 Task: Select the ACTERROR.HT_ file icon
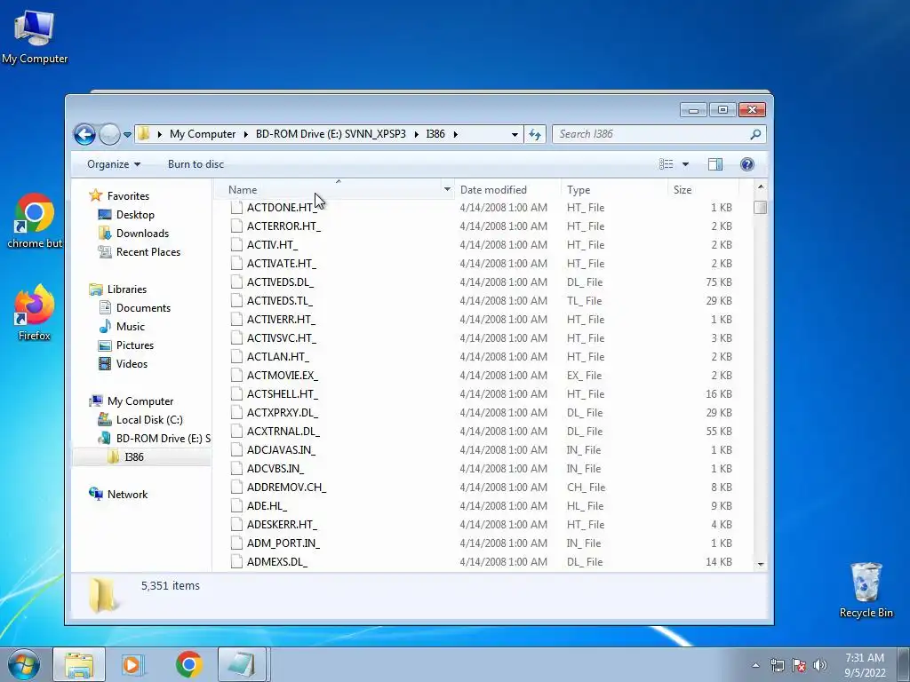[236, 226]
